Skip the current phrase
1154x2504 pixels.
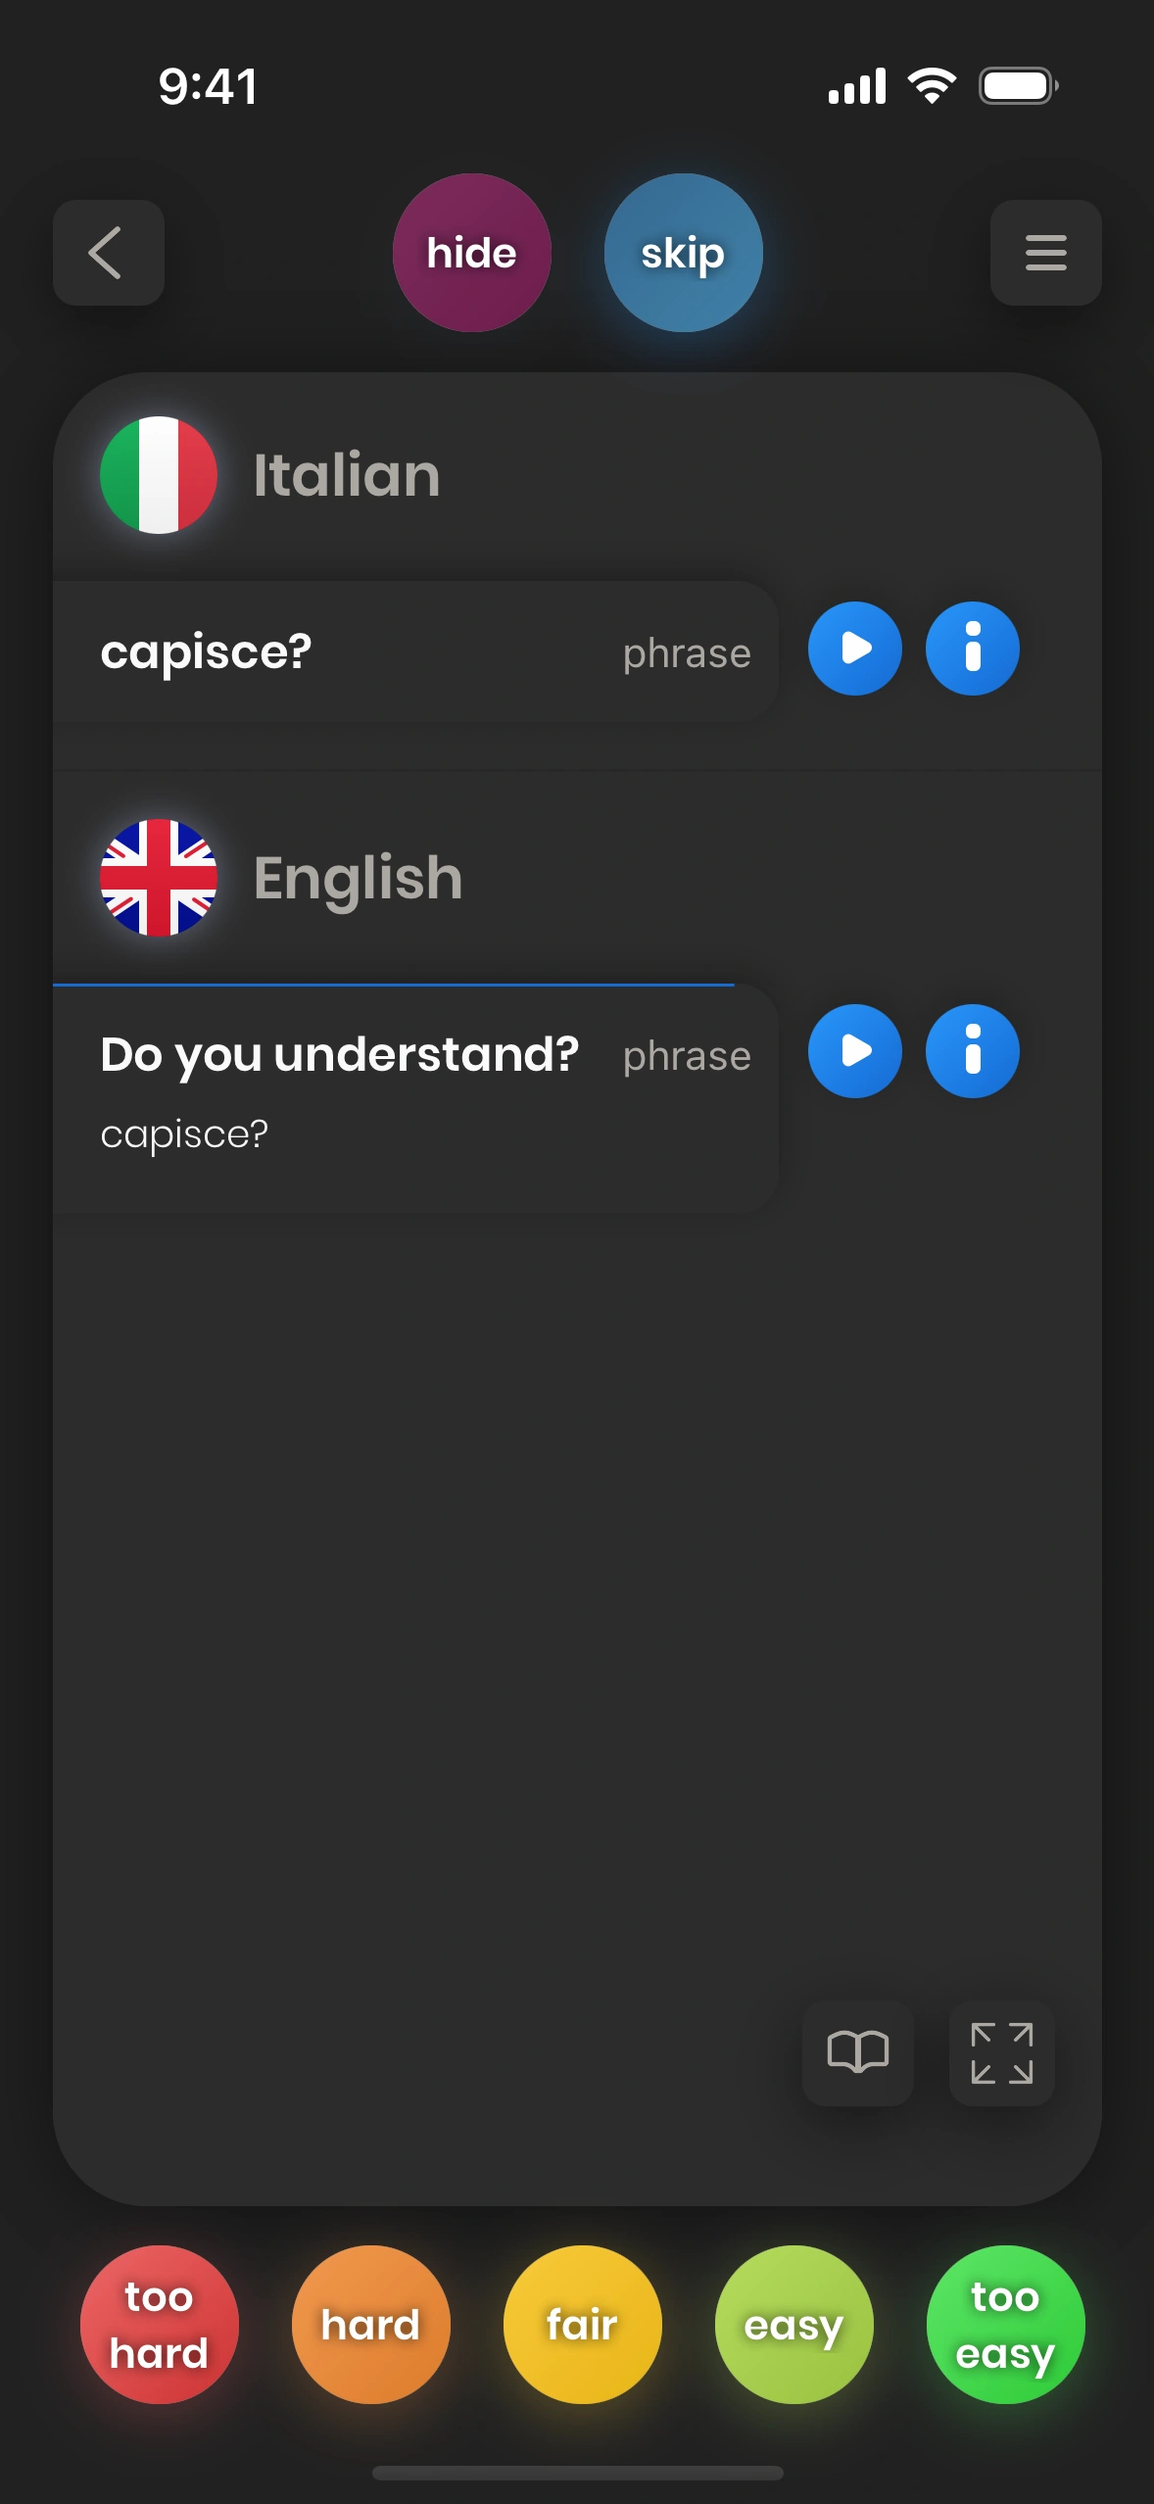pyautogui.click(x=683, y=253)
